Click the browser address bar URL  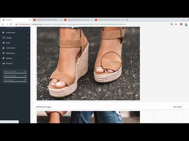[79, 24]
